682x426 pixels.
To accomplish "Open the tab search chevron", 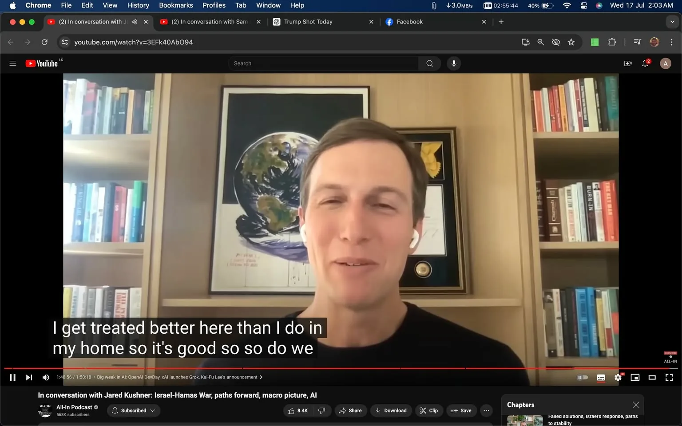I will coord(671,21).
